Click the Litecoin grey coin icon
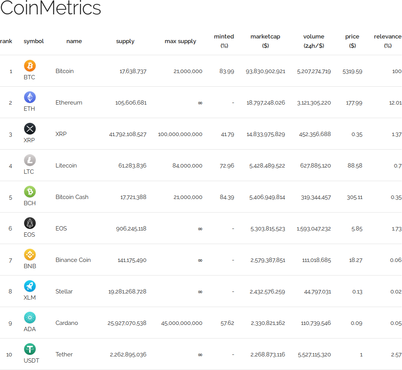Viewport: 402px width, 370px height. [30, 160]
